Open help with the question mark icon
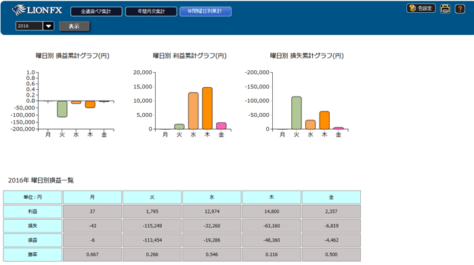 [460, 9]
